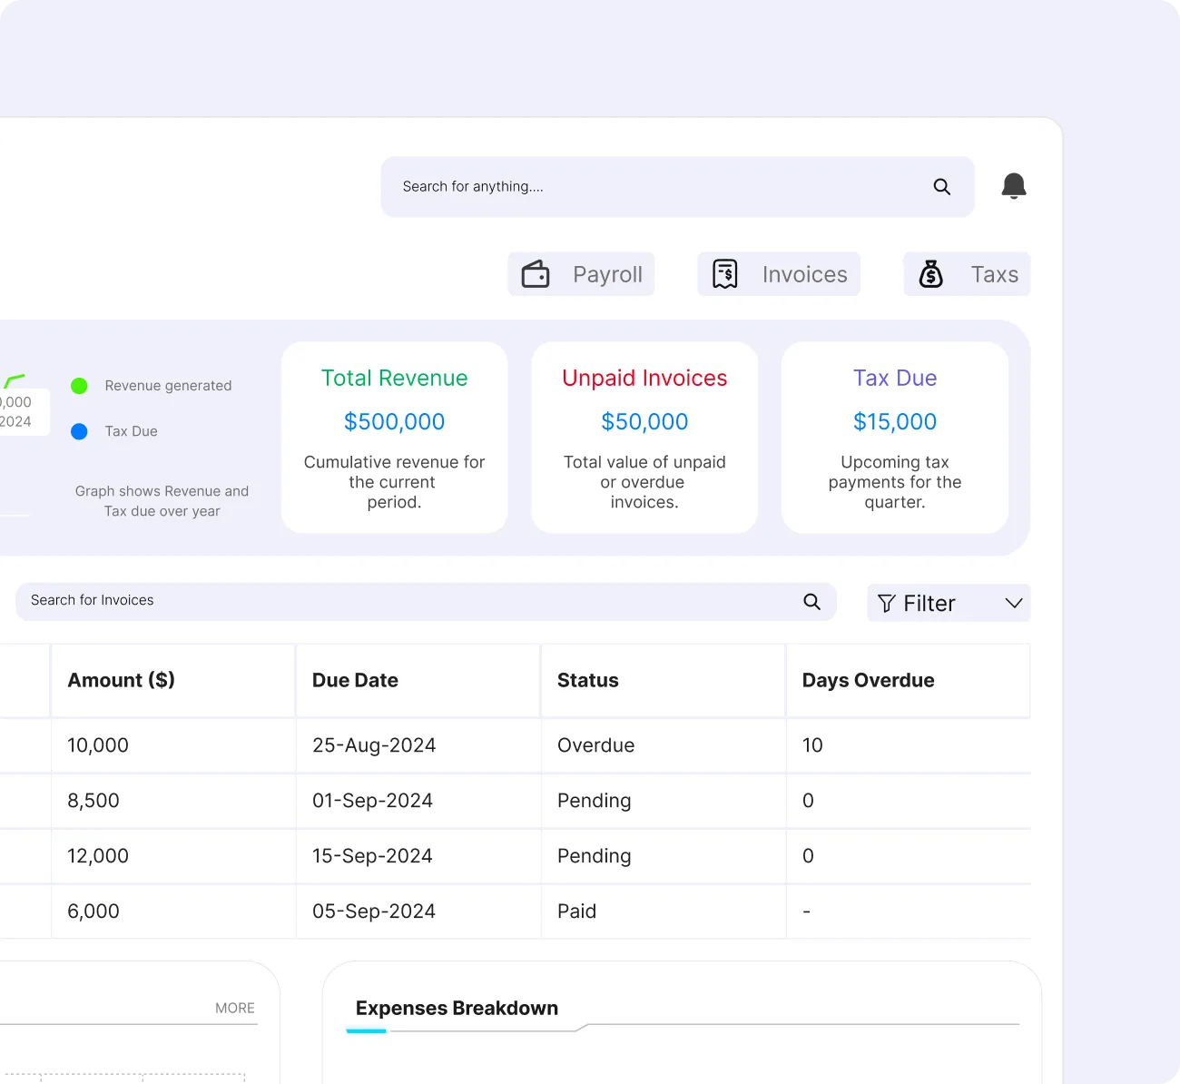
Task: Select the 15-Sep-2024 due date cell
Action: point(418,856)
